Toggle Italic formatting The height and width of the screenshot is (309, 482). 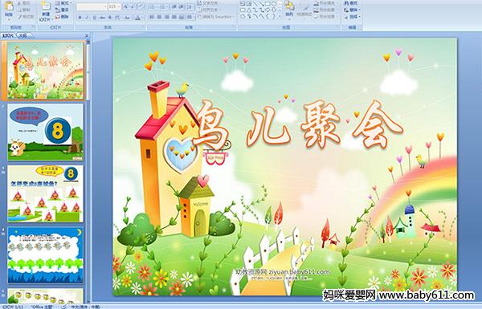coord(87,18)
